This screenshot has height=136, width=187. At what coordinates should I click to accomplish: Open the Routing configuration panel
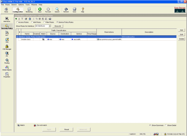click(7, 61)
